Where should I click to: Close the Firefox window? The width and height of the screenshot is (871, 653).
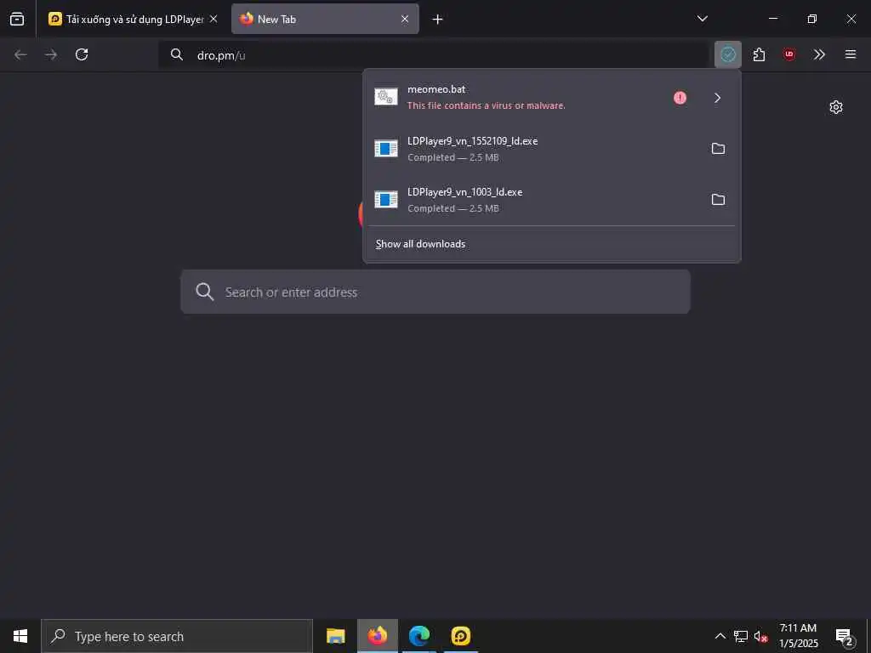851,19
